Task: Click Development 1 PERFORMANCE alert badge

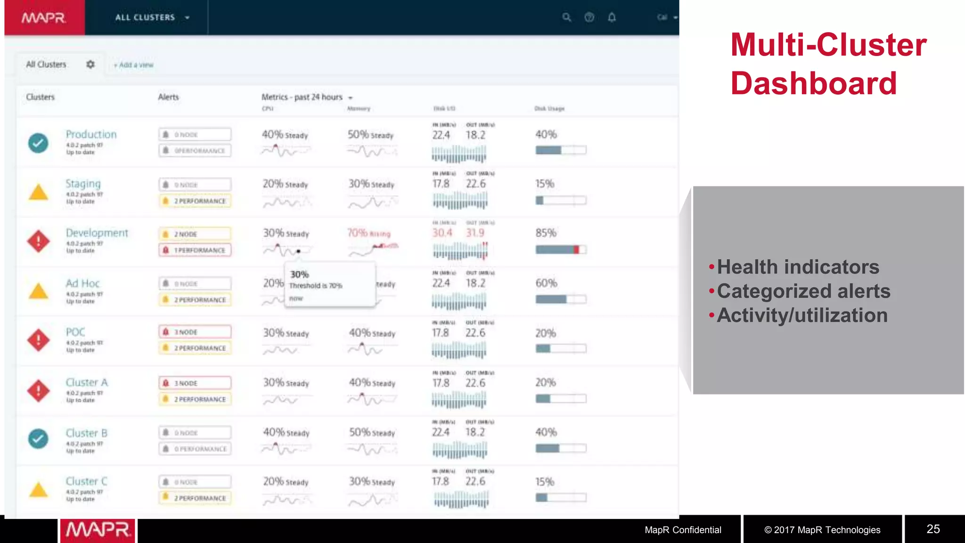Action: [195, 250]
